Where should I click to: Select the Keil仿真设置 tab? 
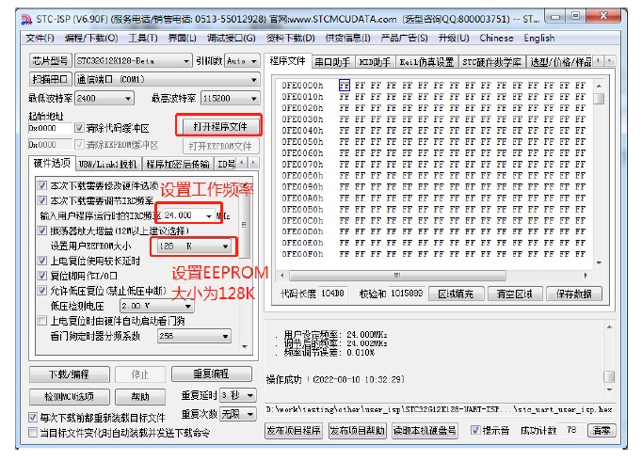pos(426,62)
